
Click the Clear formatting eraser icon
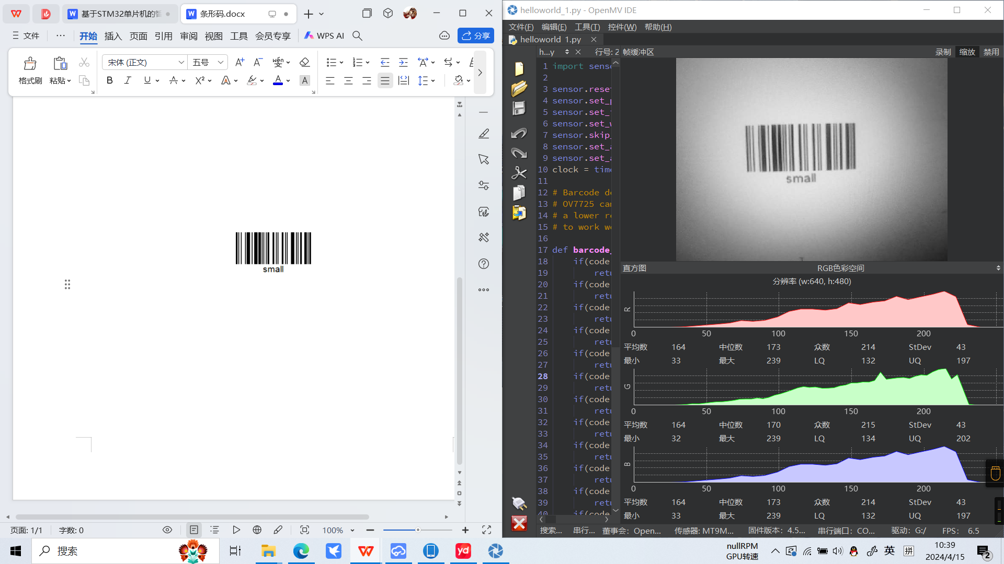[x=304, y=62]
